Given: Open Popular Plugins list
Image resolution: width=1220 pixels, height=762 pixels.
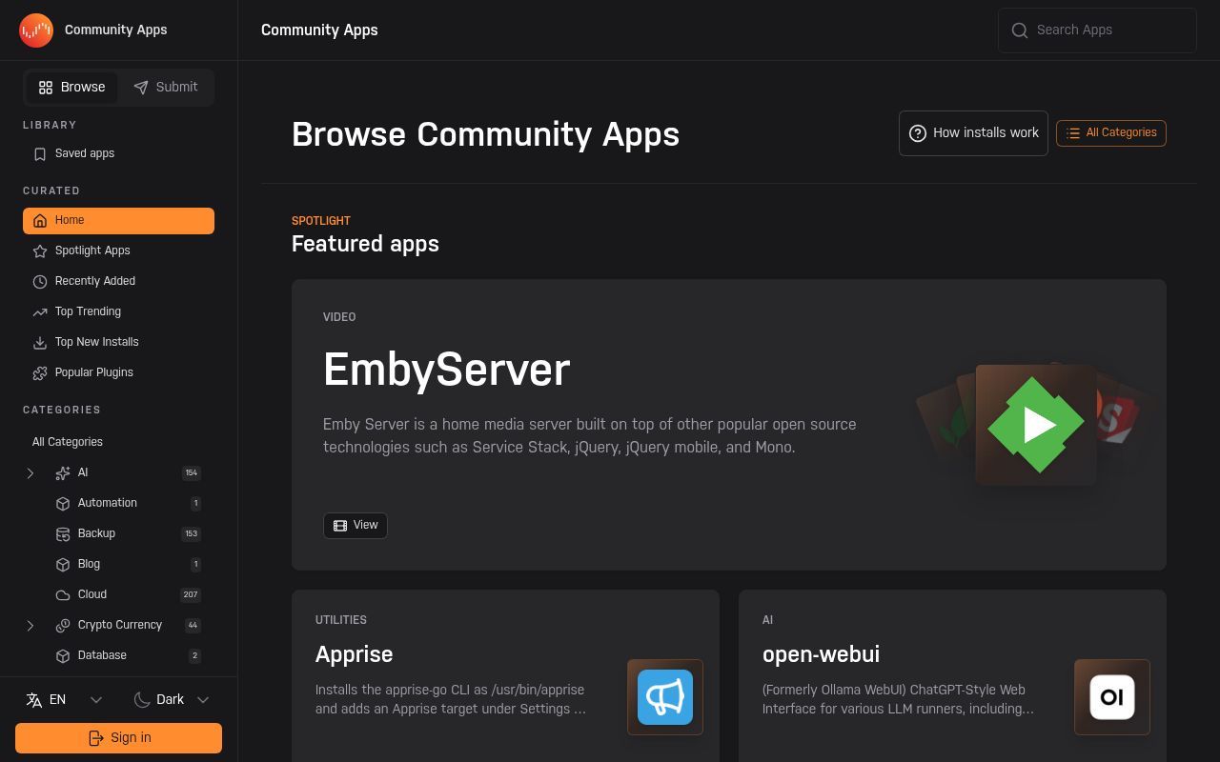Looking at the screenshot, I should tap(118, 373).
